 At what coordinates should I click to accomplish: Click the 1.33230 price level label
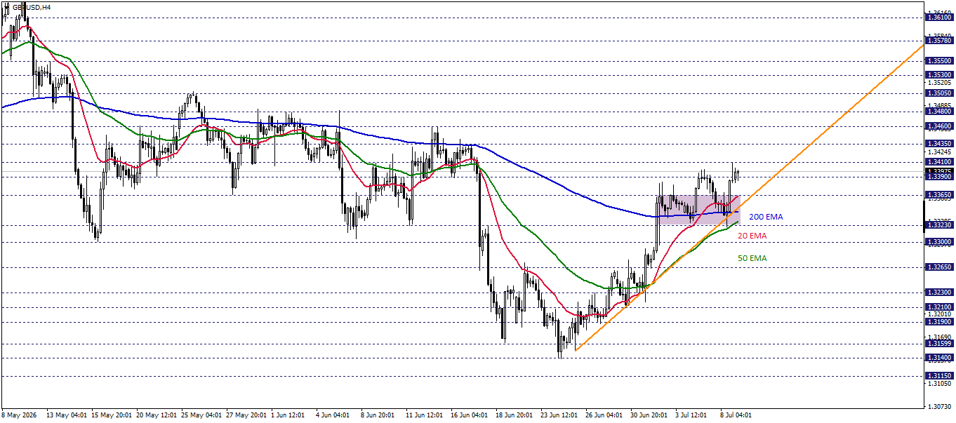point(939,225)
